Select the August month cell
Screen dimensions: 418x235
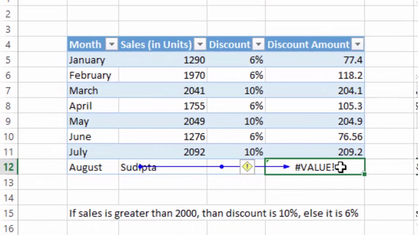[93, 167]
